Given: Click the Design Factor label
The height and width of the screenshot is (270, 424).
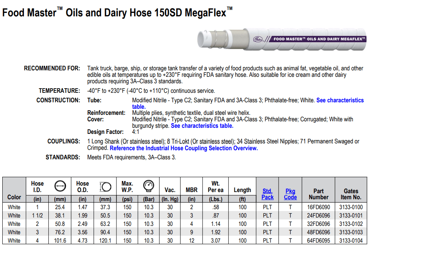Looking at the screenshot, I should pyautogui.click(x=105, y=132).
